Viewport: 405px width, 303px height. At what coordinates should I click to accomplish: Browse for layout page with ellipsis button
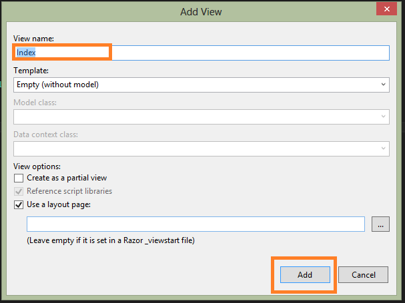click(380, 224)
